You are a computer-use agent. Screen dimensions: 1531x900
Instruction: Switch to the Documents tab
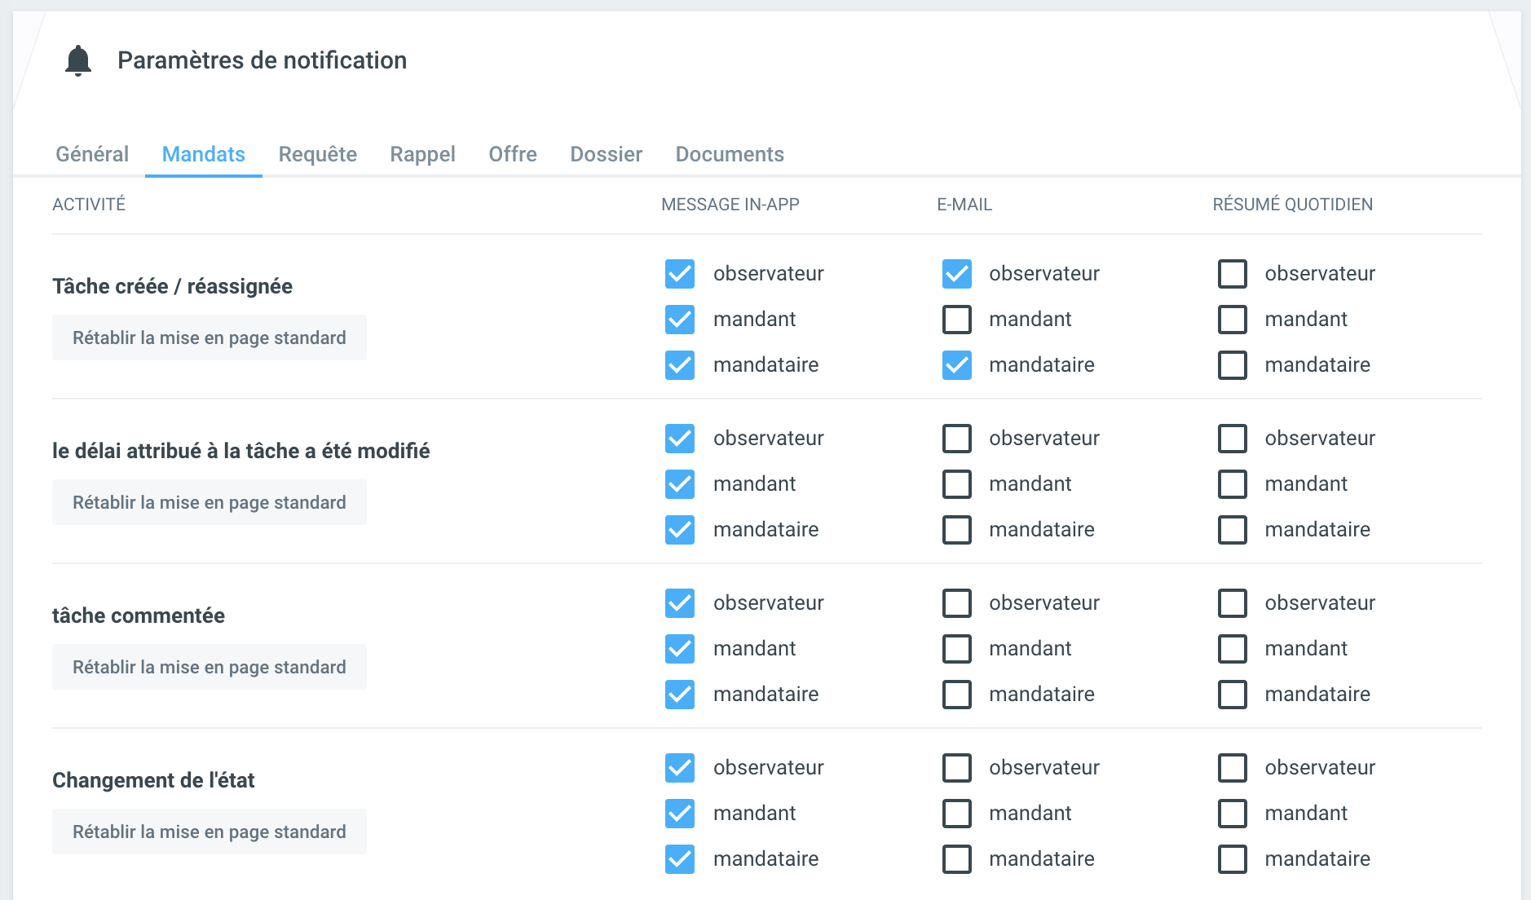pyautogui.click(x=729, y=154)
